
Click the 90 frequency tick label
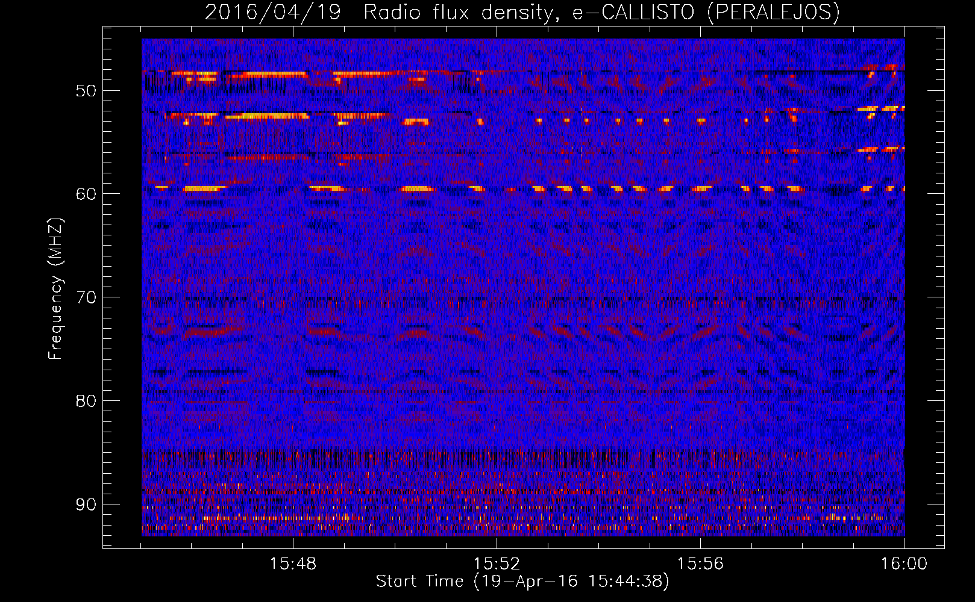click(x=86, y=504)
